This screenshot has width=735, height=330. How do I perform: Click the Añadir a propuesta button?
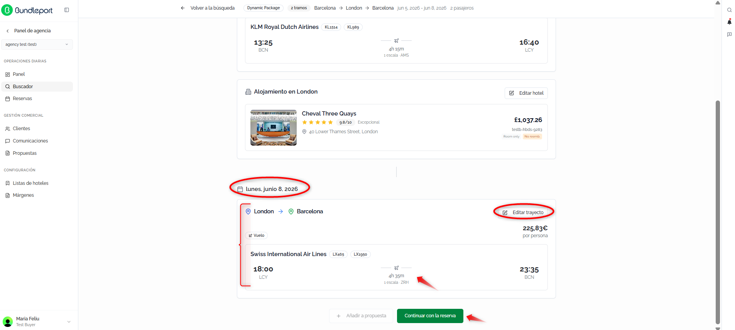pyautogui.click(x=361, y=316)
